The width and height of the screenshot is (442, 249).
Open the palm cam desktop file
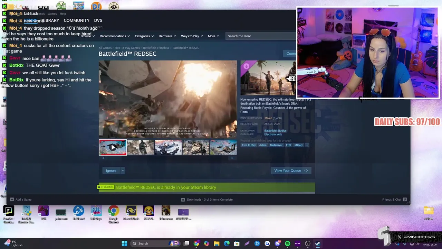(x=61, y=213)
